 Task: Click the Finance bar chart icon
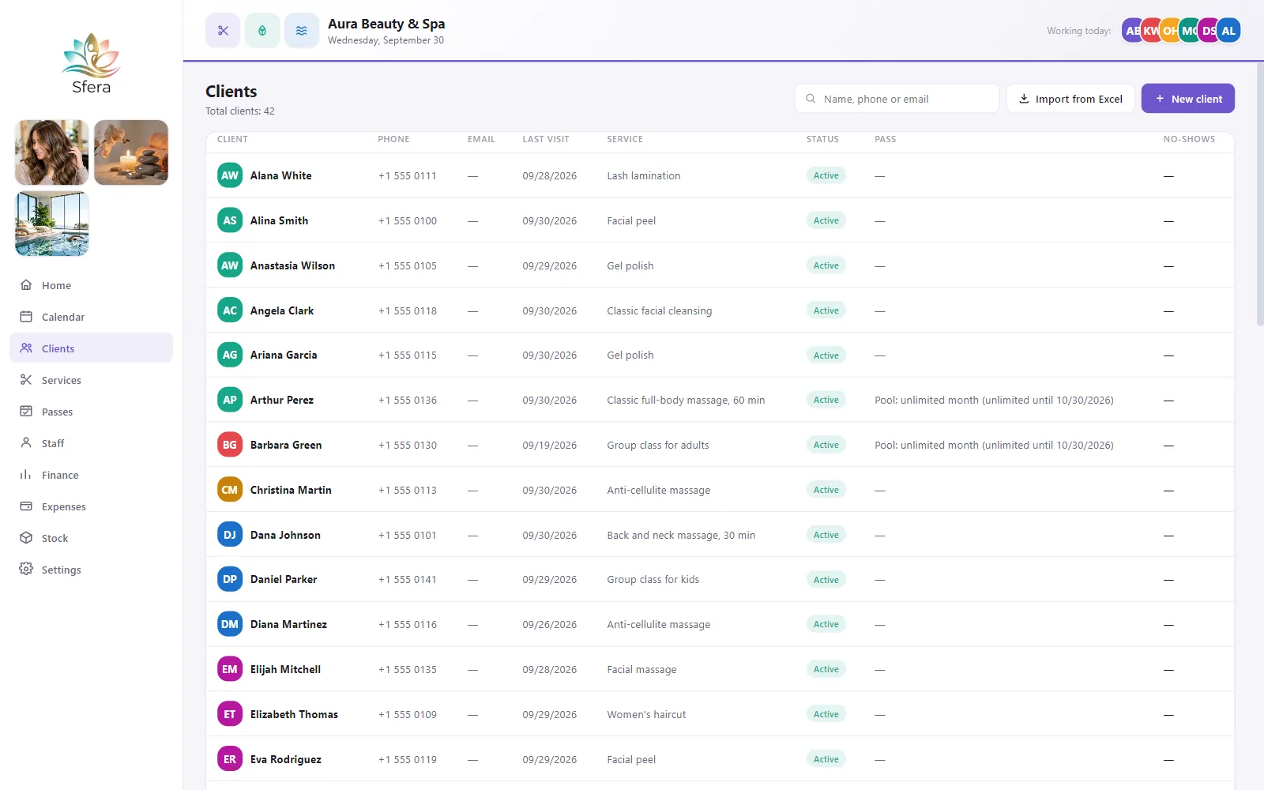[26, 474]
